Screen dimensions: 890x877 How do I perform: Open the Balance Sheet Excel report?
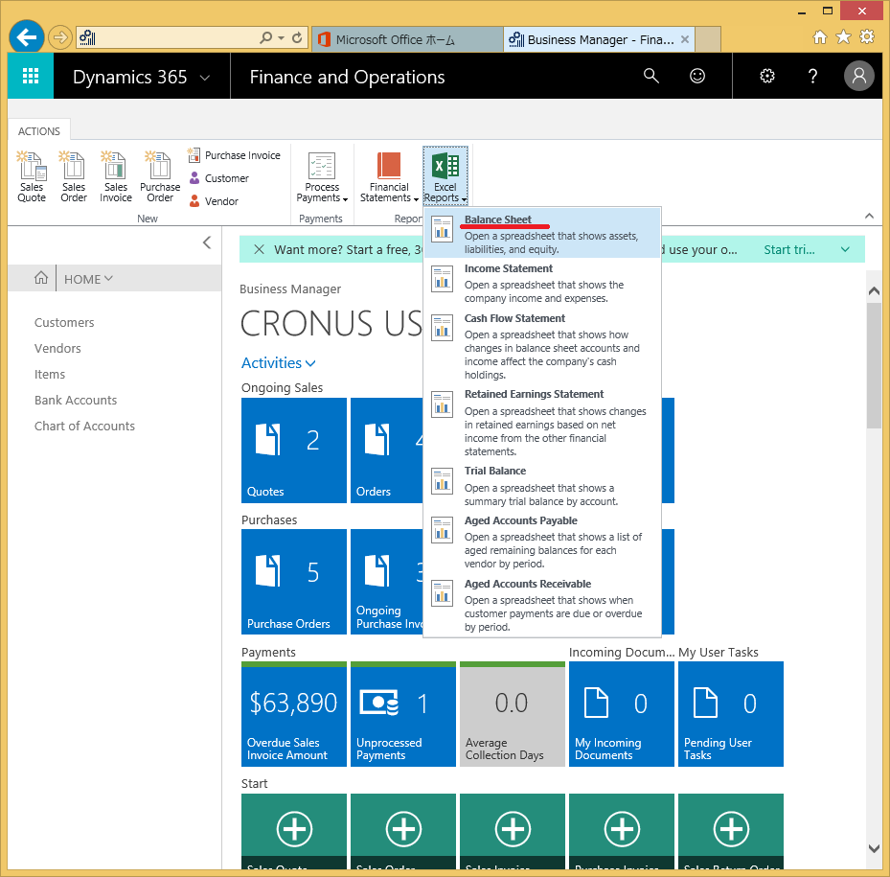click(542, 234)
